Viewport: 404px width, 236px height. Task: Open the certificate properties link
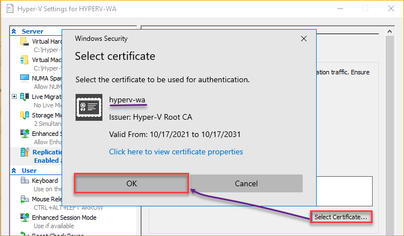point(176,152)
